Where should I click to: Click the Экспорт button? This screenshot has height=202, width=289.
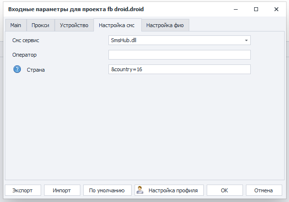tap(23, 190)
